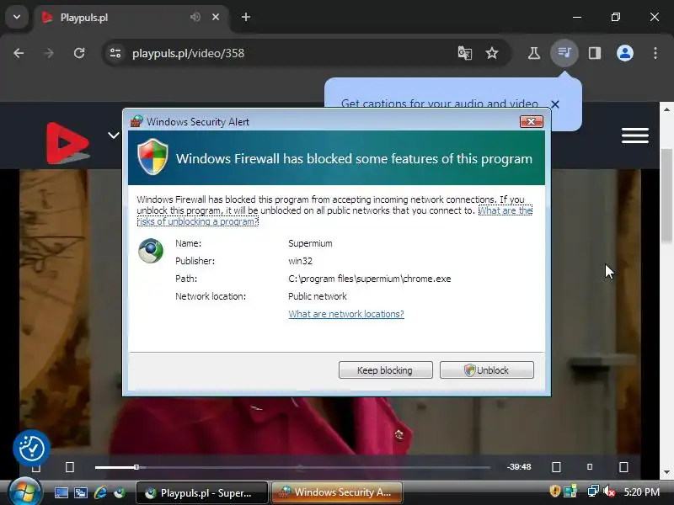Open a new tab with plus

click(246, 17)
